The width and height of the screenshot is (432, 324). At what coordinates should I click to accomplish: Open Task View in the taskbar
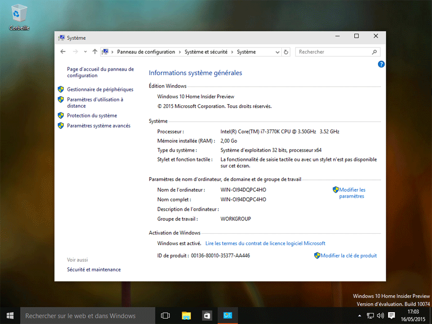pyautogui.click(x=166, y=315)
